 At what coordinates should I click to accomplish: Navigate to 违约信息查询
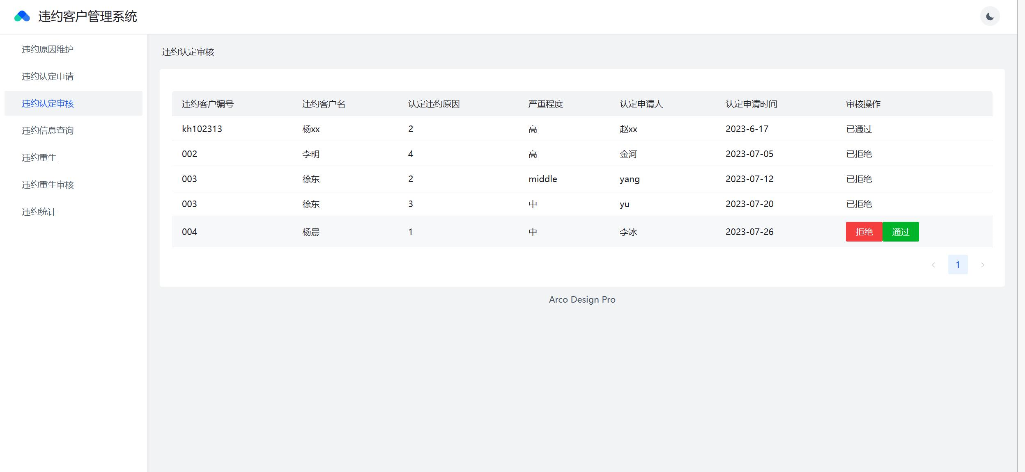48,130
